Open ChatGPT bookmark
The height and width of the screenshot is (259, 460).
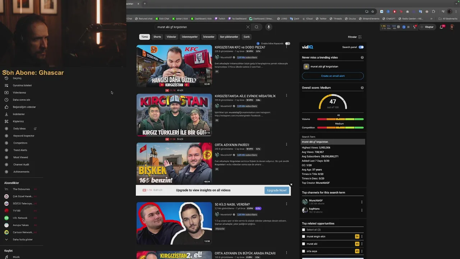click(x=389, y=19)
